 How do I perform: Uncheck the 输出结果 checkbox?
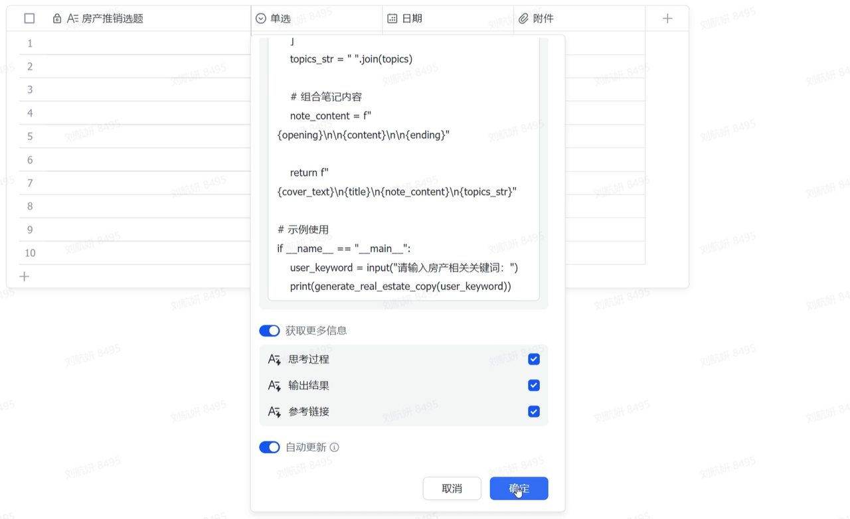[533, 385]
